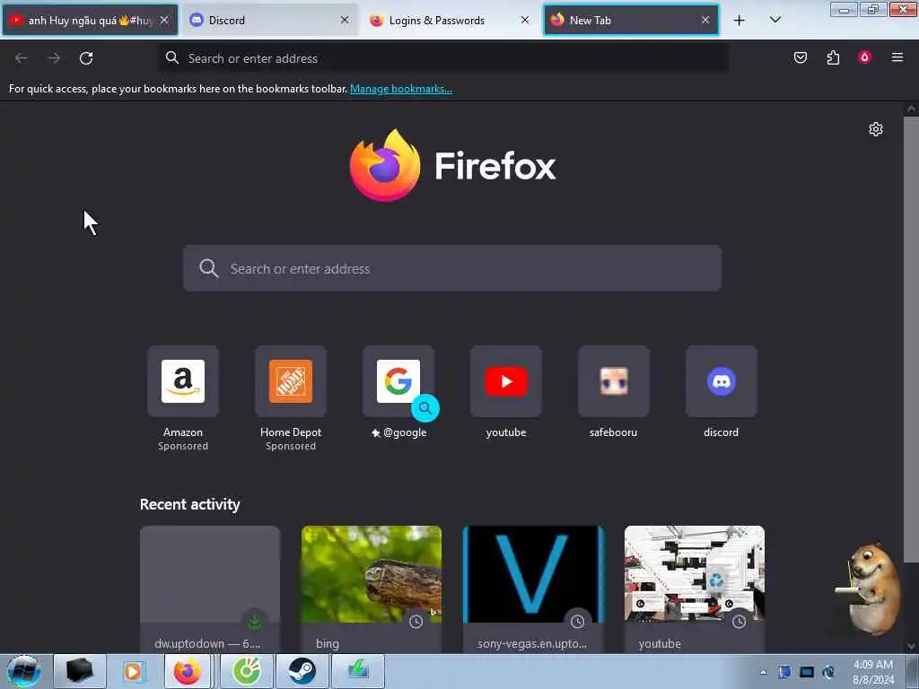Select the New Tab tab
Viewport: 919px width, 689px height.
tap(631, 21)
